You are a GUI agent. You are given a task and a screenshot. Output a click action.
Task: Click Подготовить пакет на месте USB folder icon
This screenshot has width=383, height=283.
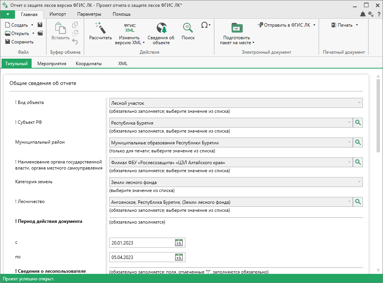pyautogui.click(x=237, y=28)
